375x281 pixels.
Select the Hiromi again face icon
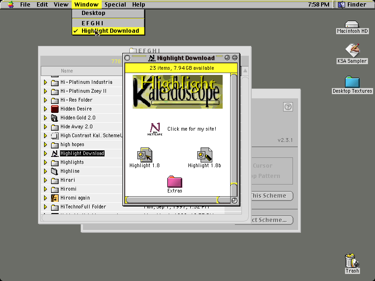pyautogui.click(x=55, y=198)
